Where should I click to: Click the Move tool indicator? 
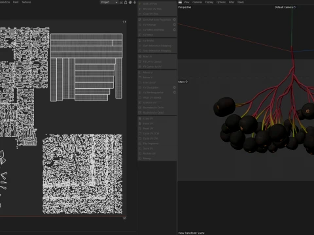point(183,82)
